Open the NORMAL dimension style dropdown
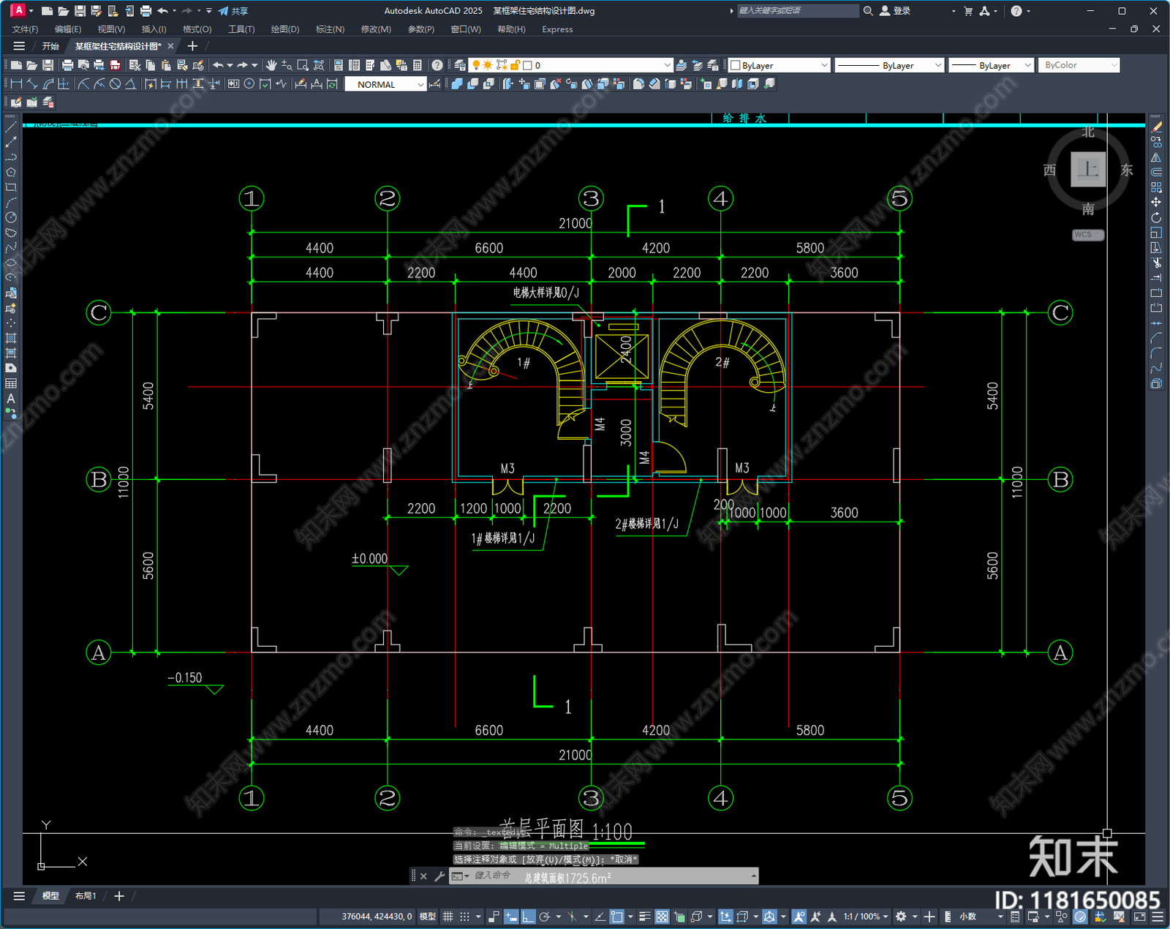Screen dimensions: 1170x929 [x=385, y=84]
